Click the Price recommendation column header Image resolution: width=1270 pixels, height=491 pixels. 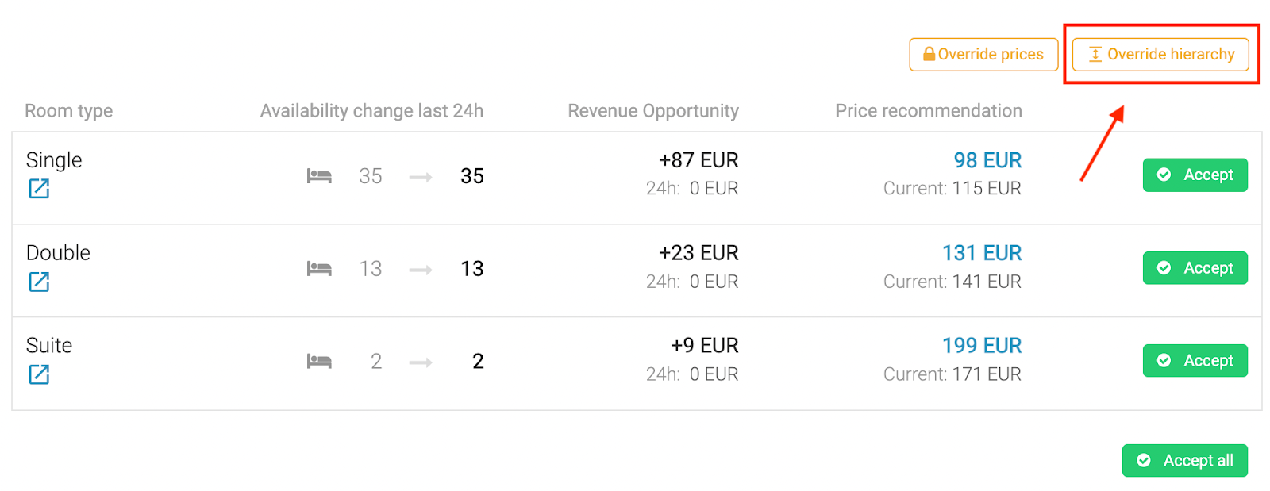tap(929, 111)
